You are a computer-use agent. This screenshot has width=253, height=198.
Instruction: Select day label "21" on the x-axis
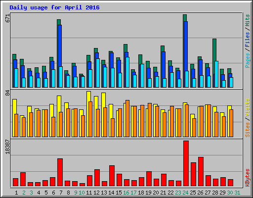coord(163,193)
